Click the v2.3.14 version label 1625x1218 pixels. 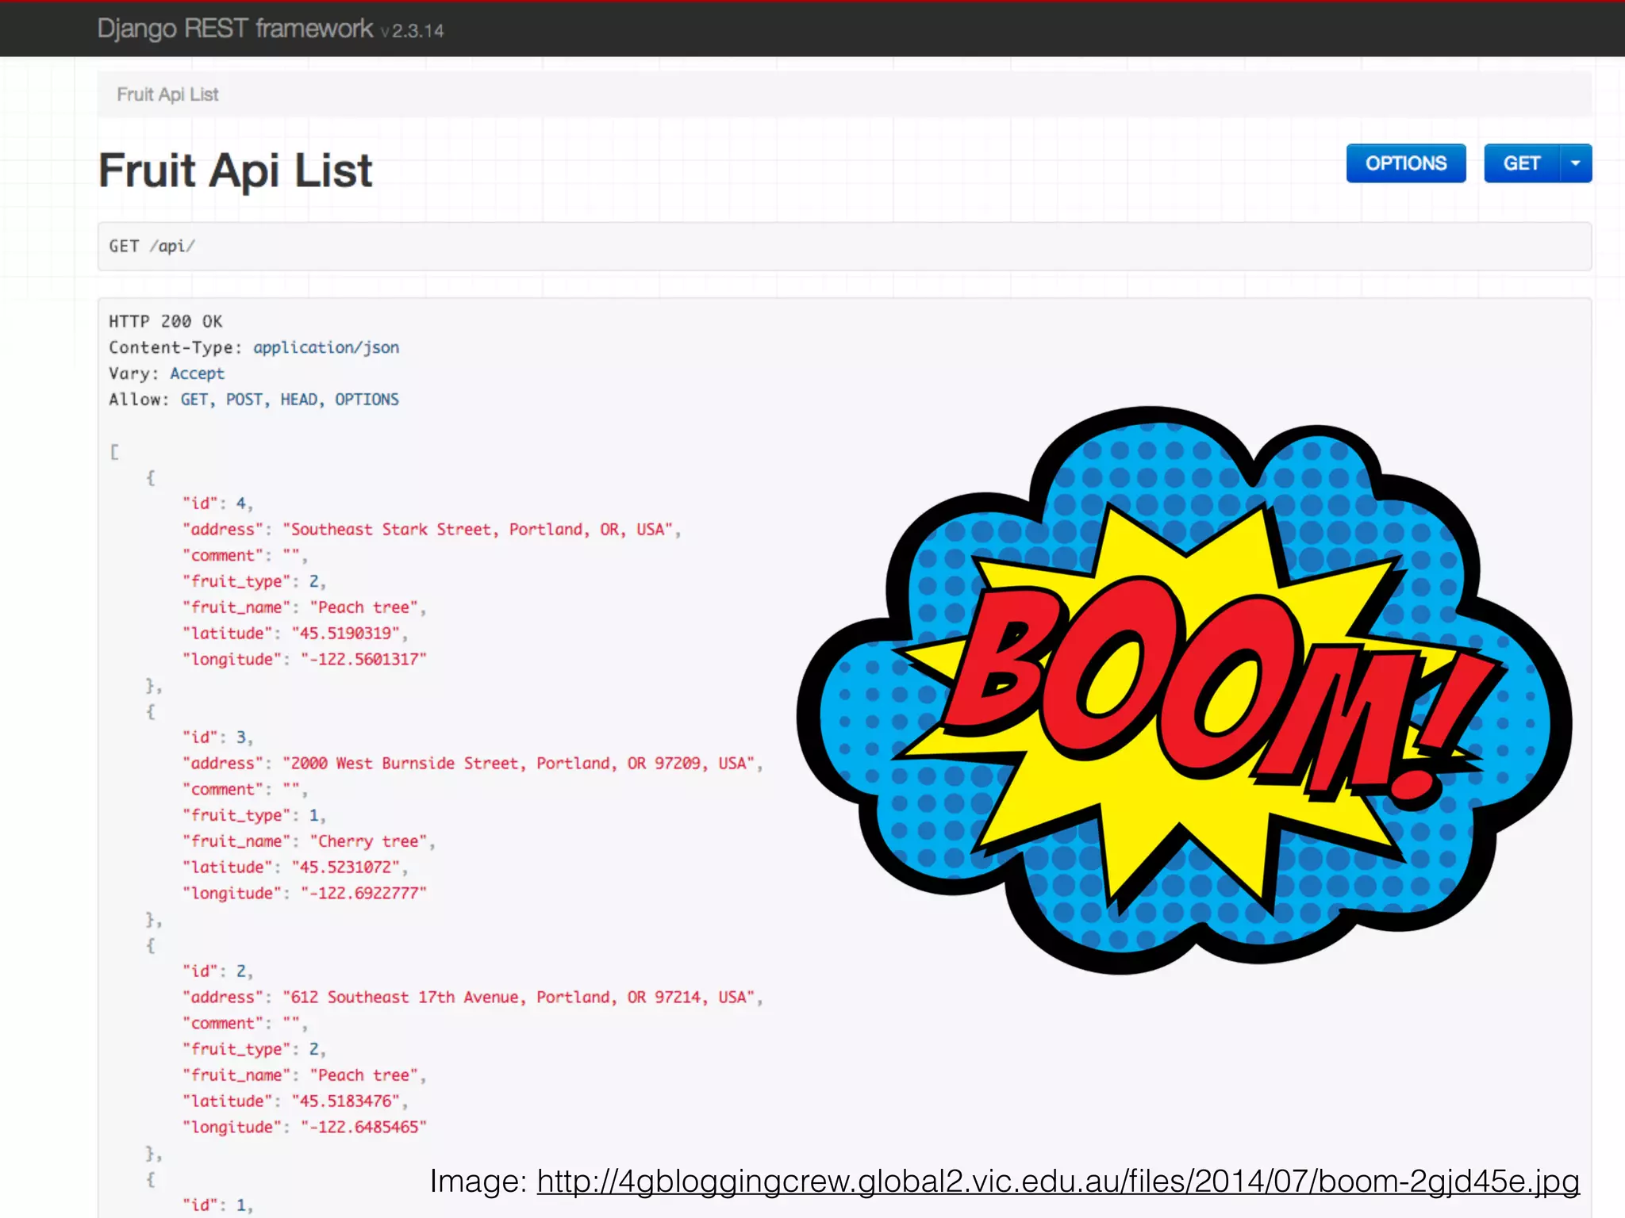(412, 31)
